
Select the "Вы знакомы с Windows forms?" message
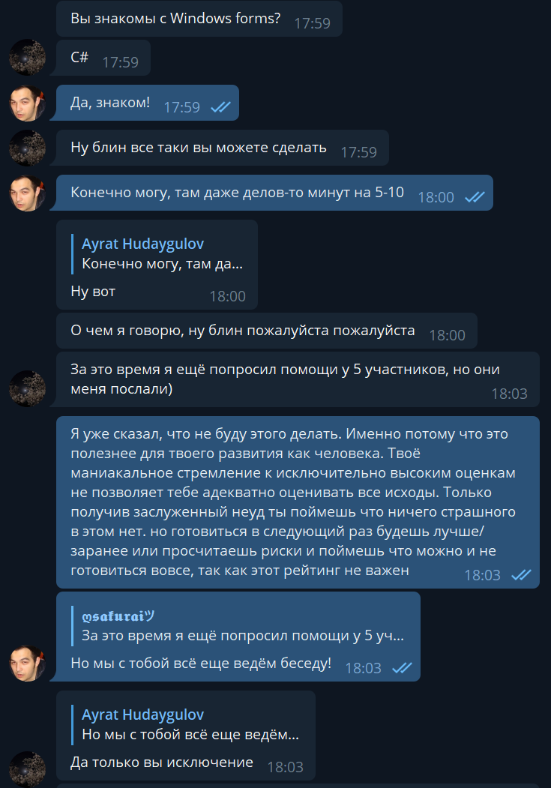pos(199,19)
